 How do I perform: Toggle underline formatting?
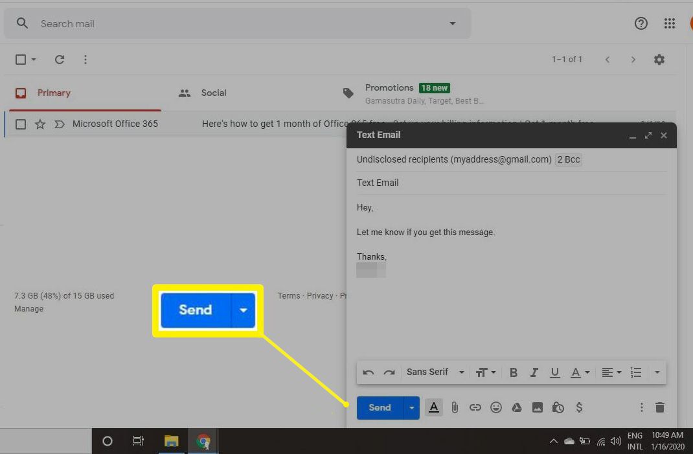(554, 372)
